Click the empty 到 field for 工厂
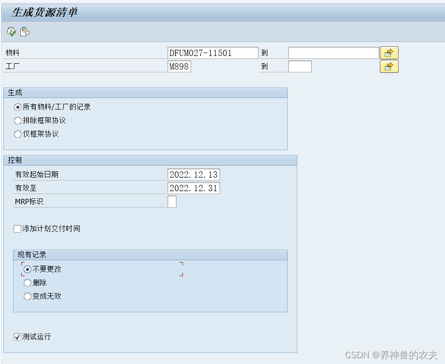 point(300,66)
